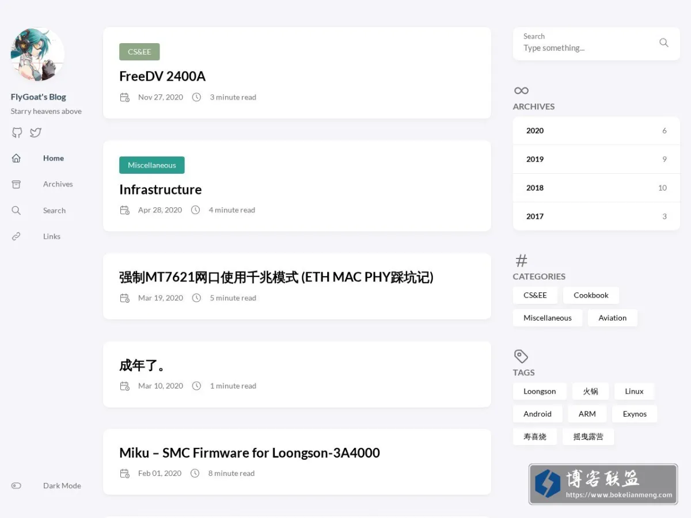Click the clock icon beside 1 minute read
The height and width of the screenshot is (518, 691).
coord(196,386)
